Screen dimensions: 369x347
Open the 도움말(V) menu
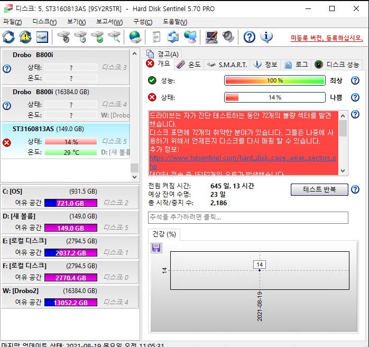point(175,22)
